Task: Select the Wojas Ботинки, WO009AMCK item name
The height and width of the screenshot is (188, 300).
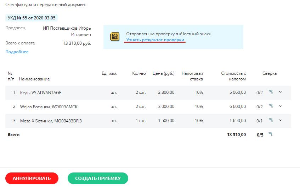Action: pos(49,107)
